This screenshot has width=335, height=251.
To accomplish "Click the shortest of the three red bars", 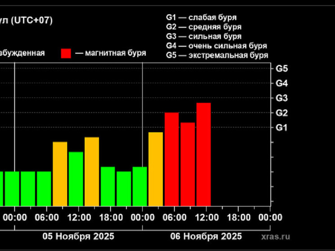I will pos(188,163).
